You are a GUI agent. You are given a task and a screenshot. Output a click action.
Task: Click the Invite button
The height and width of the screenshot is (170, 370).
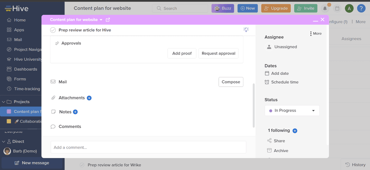click(305, 8)
